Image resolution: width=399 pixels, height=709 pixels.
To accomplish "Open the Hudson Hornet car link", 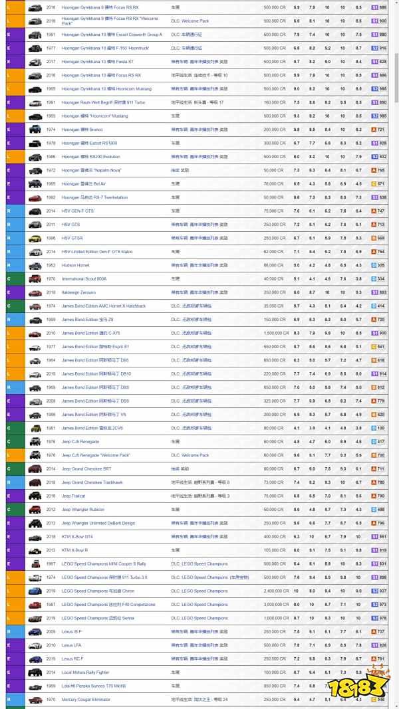I will tap(76, 265).
